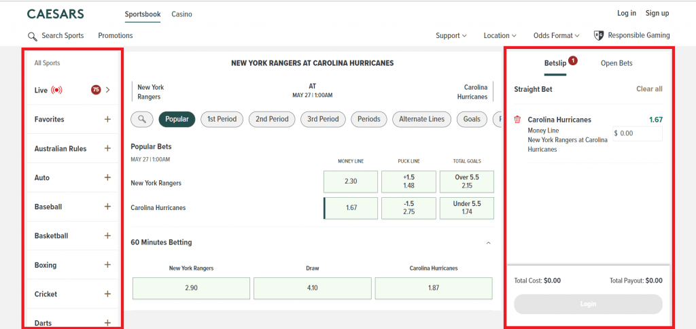
Task: Expand Favorites with plus icon
Action: [x=107, y=120]
